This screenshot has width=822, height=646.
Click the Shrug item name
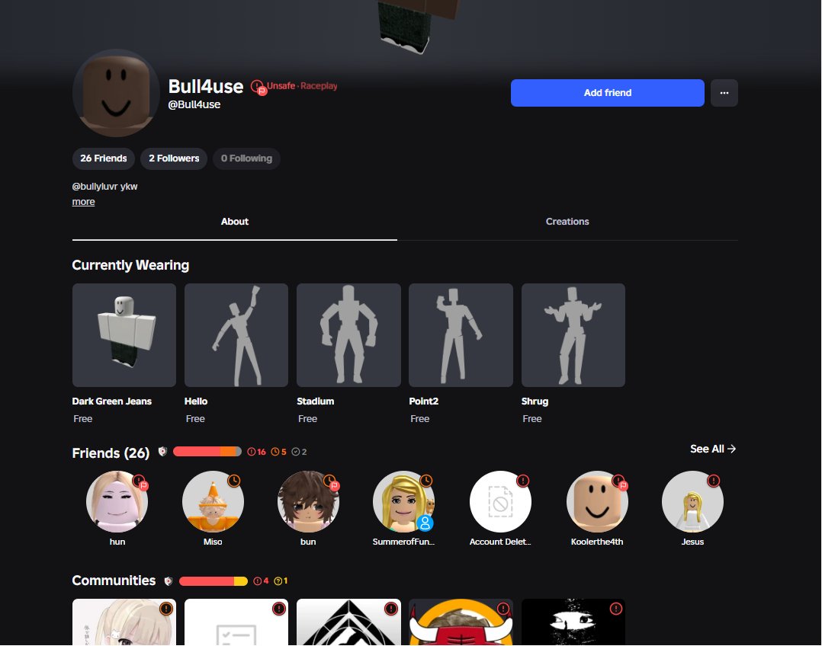click(535, 401)
